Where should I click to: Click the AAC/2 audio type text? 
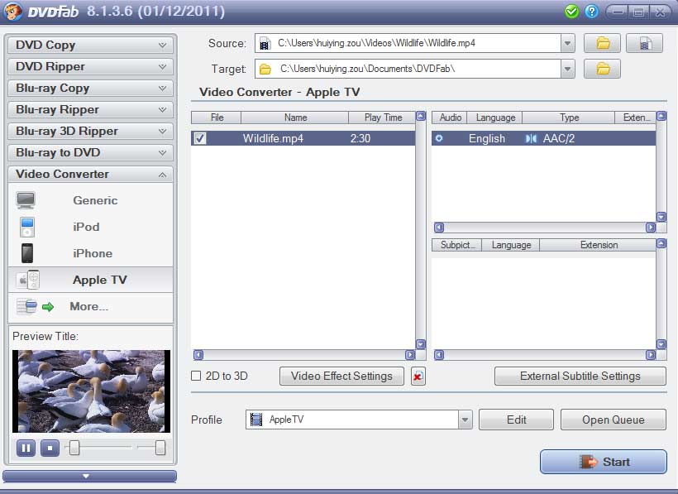[559, 138]
